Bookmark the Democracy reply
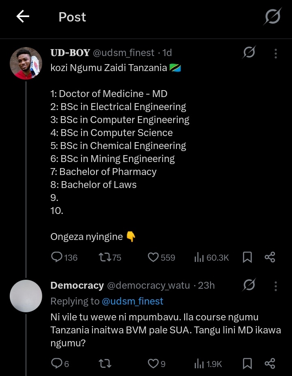Screen dimensions: 292x376 [247, 363]
